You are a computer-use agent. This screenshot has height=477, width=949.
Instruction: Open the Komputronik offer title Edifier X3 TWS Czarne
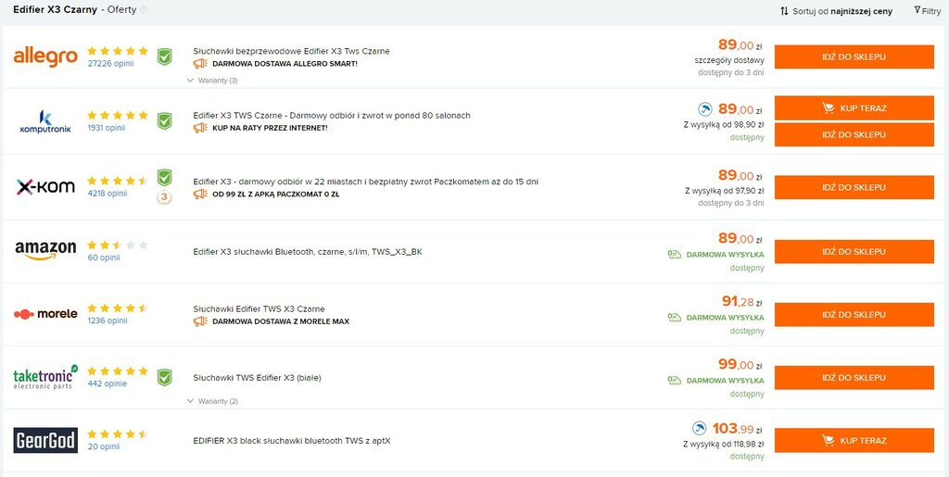point(332,116)
